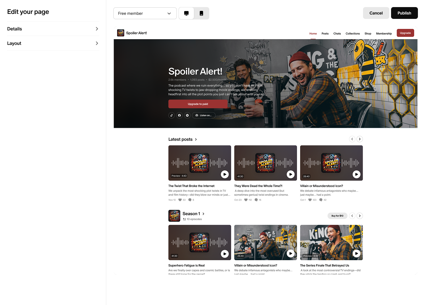The image size is (425, 305).
Task: Play "The Twist That Broke the Internet" episode
Action: click(x=225, y=174)
